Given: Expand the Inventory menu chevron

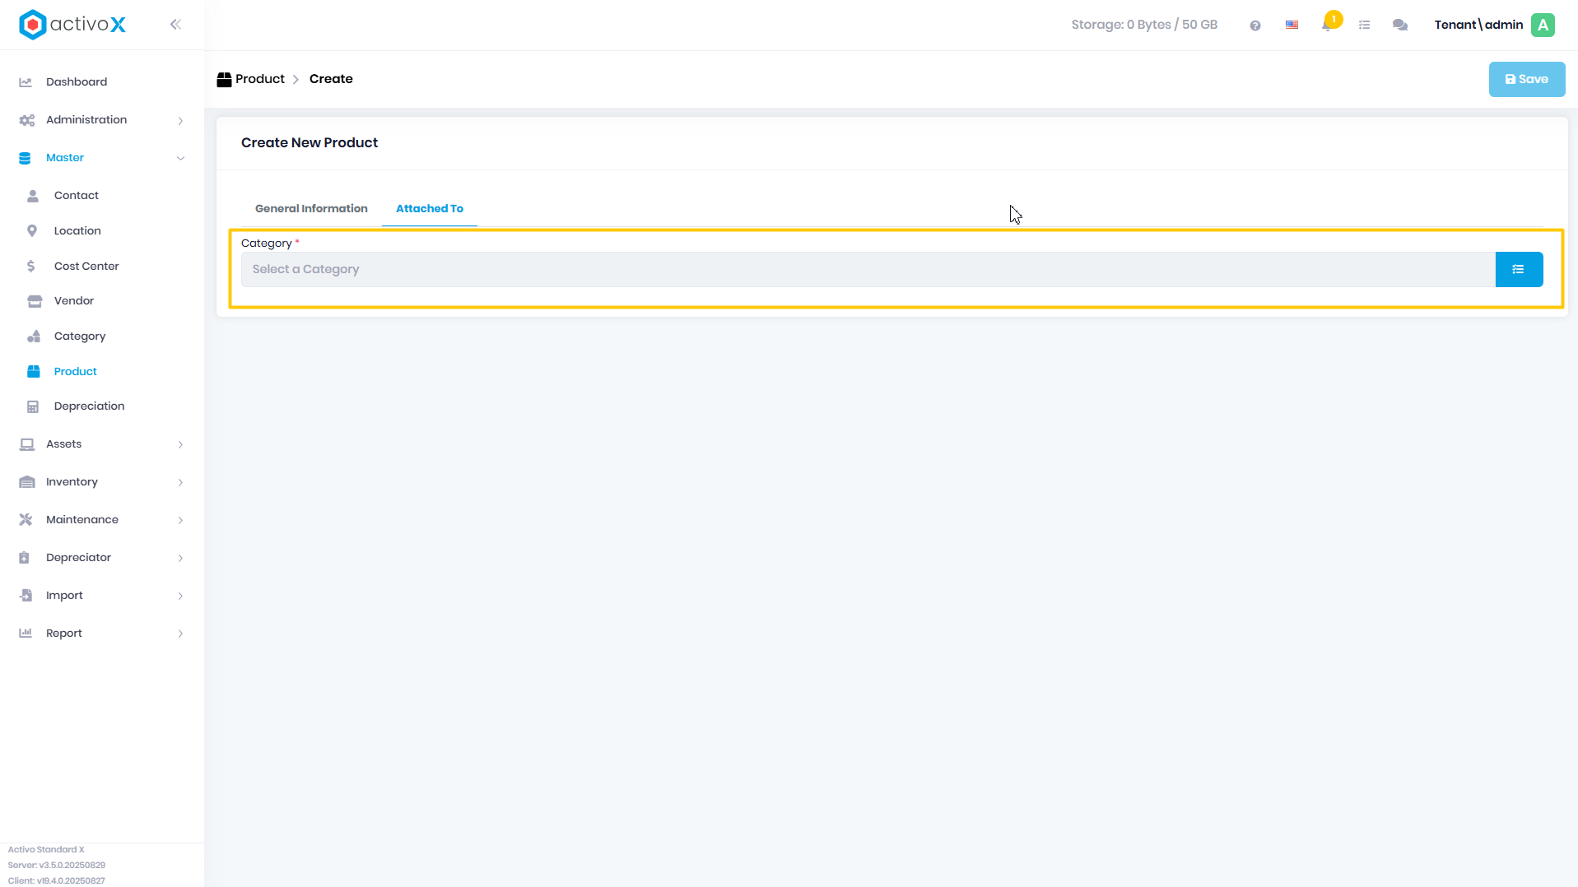Looking at the screenshot, I should 180,483.
